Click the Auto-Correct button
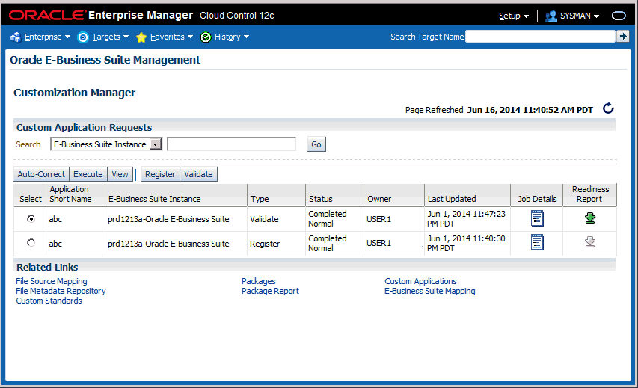638x388 pixels. pyautogui.click(x=41, y=174)
